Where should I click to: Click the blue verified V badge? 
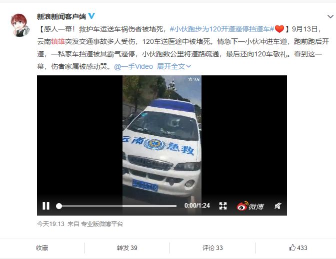pyautogui.click(x=91, y=16)
